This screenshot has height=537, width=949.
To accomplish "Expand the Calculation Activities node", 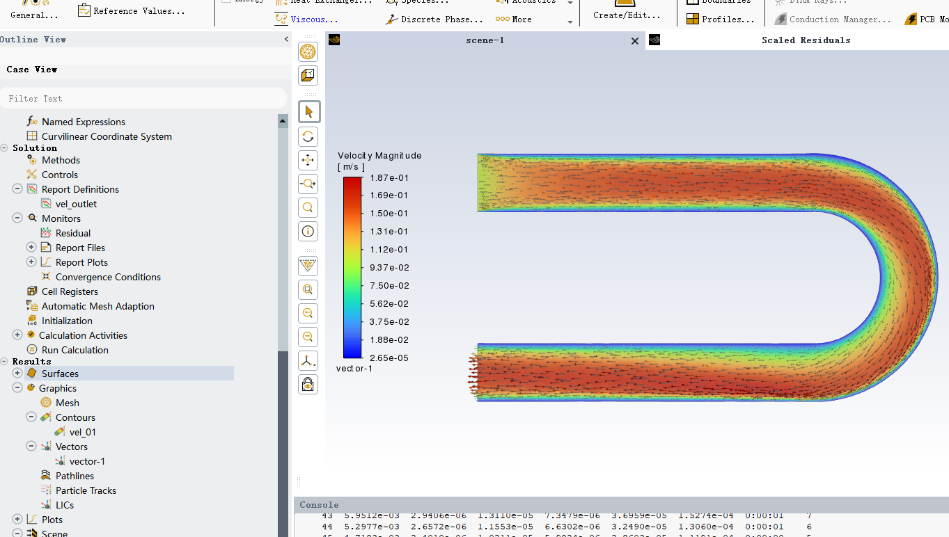I will [x=17, y=335].
